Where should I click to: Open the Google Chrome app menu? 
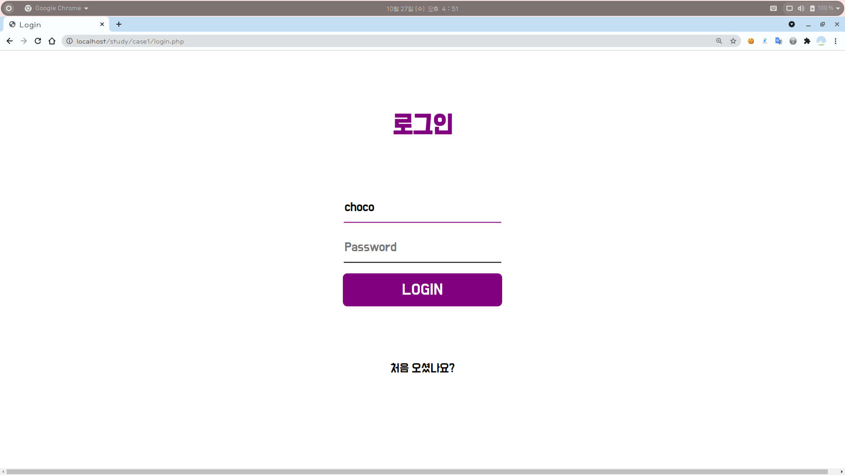click(57, 8)
